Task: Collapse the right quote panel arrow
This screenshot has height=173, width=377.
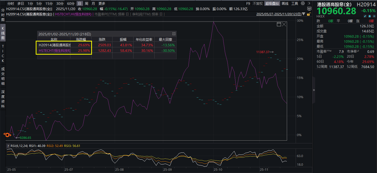Action: [x=314, y=90]
